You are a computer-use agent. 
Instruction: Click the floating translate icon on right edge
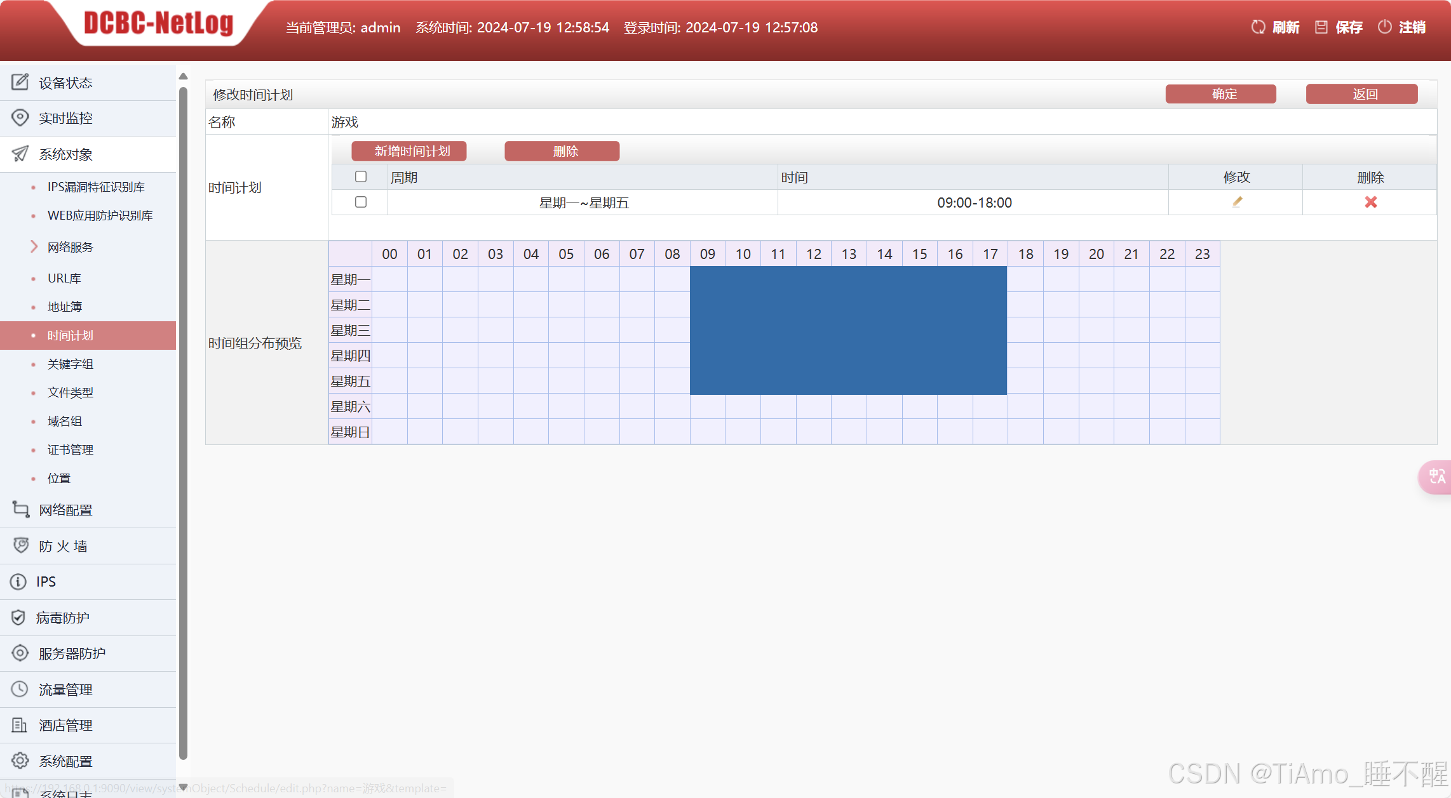(x=1436, y=476)
